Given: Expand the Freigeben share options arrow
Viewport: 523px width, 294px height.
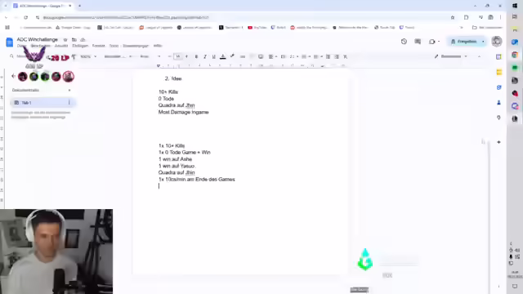Looking at the screenshot, I should click(x=483, y=42).
